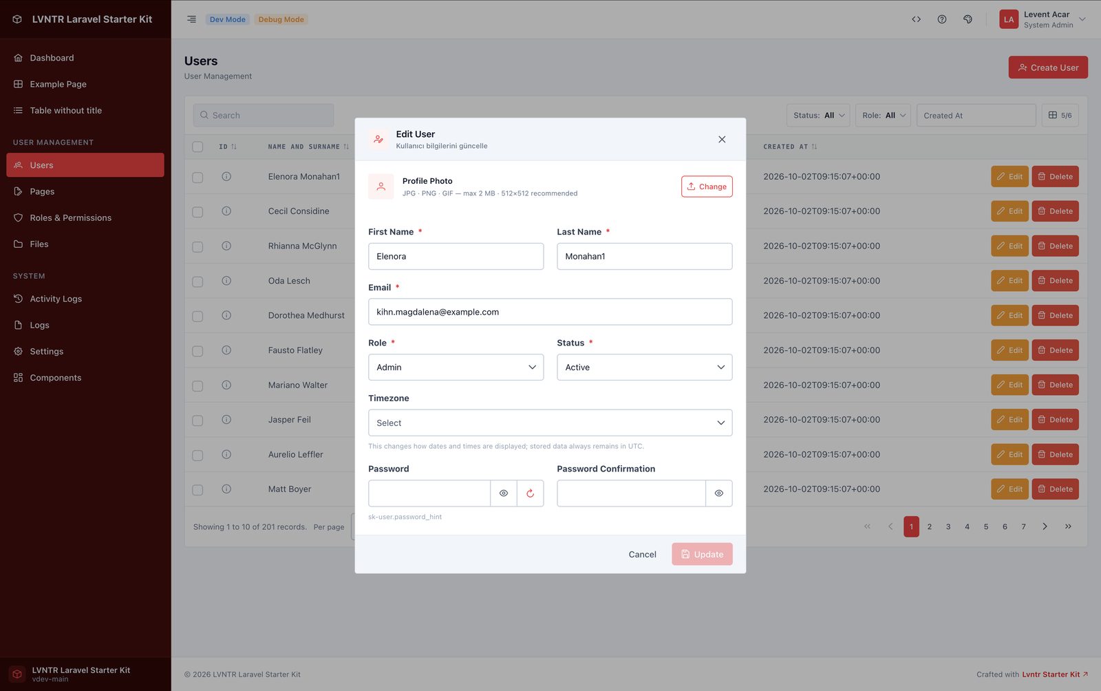Open the Timezone Select dropdown
The height and width of the screenshot is (691, 1101).
[550, 423]
